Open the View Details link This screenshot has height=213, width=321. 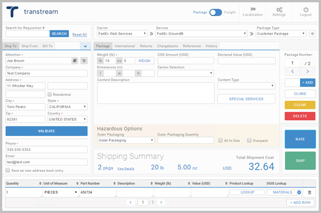[x=125, y=168]
